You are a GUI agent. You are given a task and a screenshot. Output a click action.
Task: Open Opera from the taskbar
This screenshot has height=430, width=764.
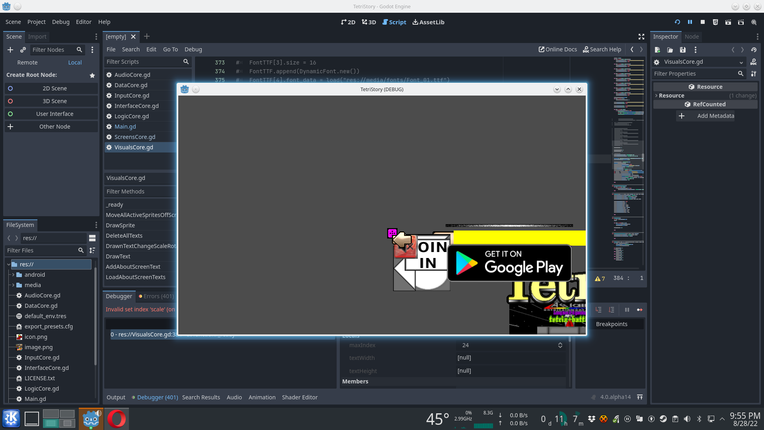tap(117, 419)
